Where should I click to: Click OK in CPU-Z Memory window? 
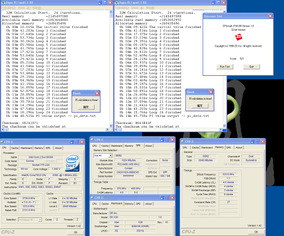256,232
